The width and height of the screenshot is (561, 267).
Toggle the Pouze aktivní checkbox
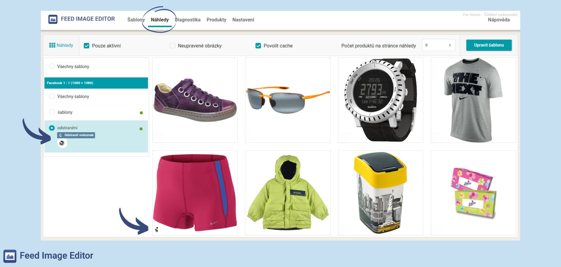(86, 46)
